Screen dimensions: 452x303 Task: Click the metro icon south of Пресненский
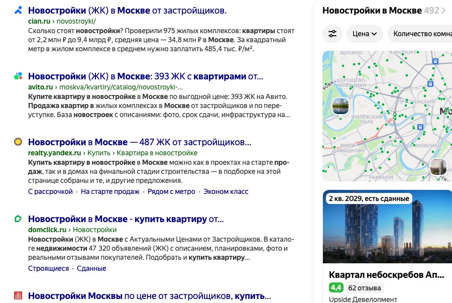[x=420, y=127]
